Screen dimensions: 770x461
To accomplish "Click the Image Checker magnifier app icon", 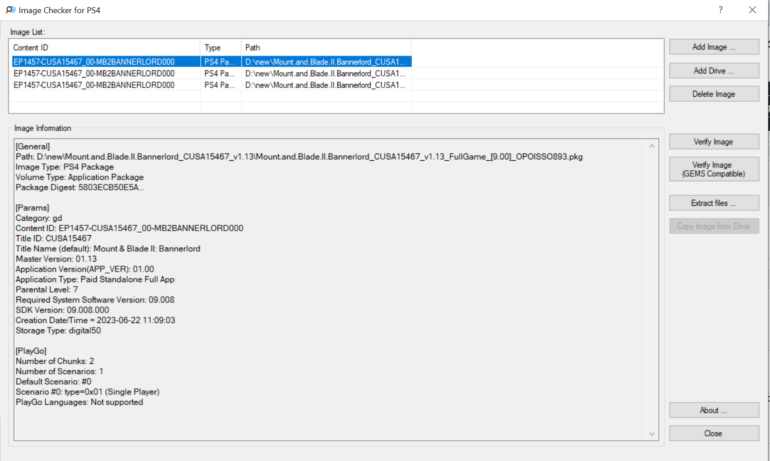I will pos(10,10).
